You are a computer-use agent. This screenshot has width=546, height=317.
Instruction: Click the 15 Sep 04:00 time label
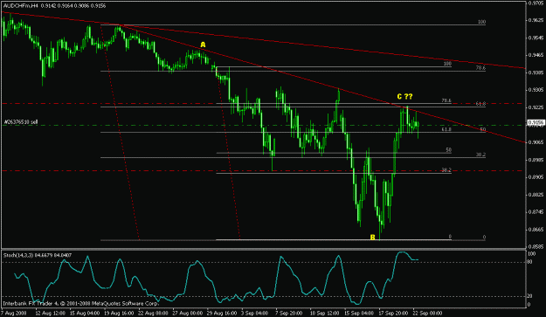pos(359,313)
